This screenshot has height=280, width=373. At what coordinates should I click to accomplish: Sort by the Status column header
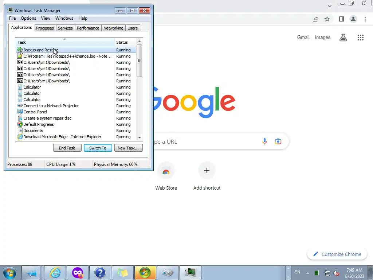[x=125, y=42]
